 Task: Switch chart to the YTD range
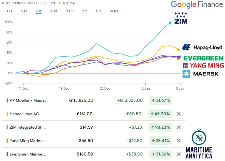70,11
